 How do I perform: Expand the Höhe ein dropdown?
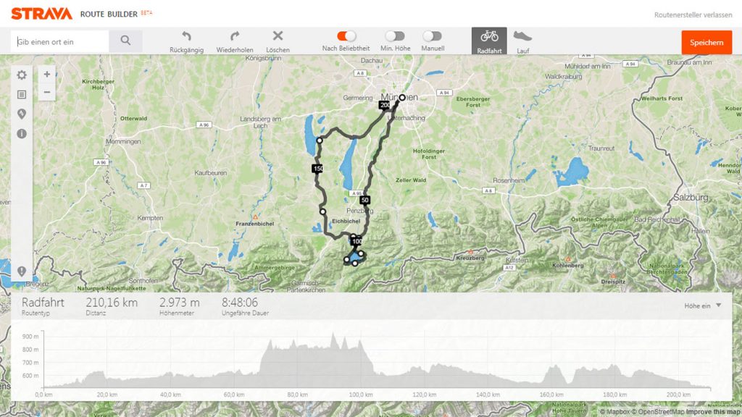[x=703, y=306]
